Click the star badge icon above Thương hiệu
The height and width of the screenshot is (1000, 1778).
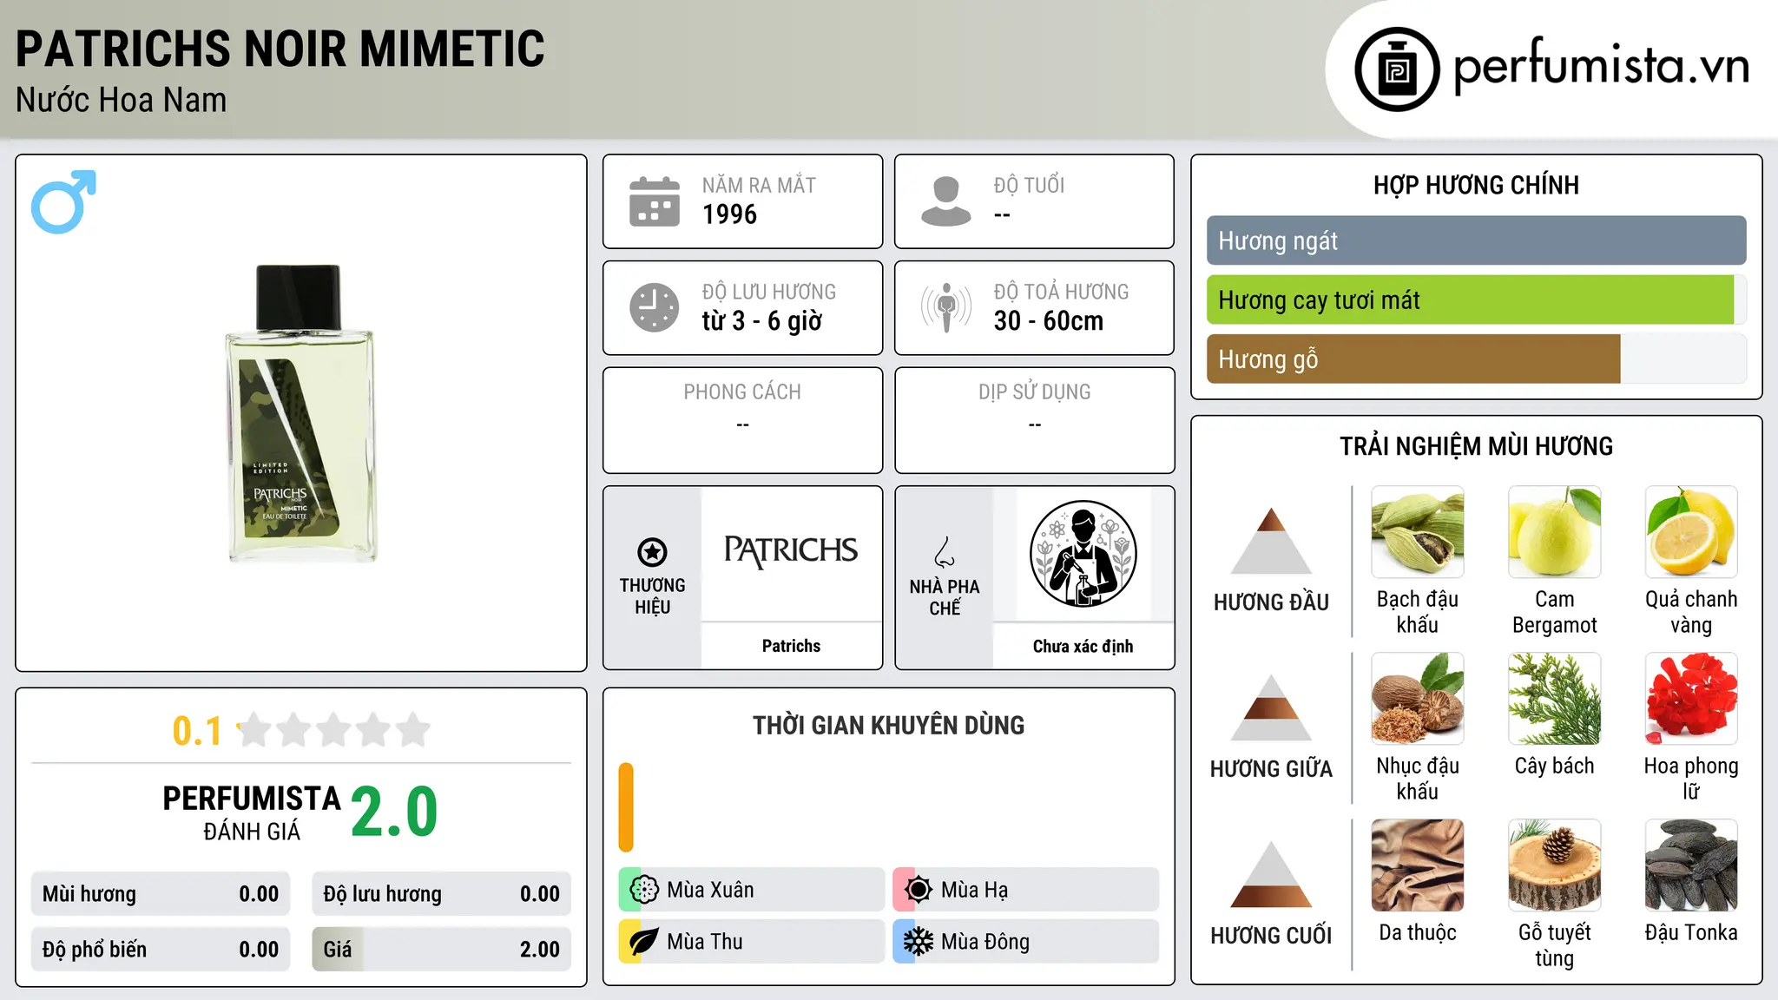click(652, 551)
